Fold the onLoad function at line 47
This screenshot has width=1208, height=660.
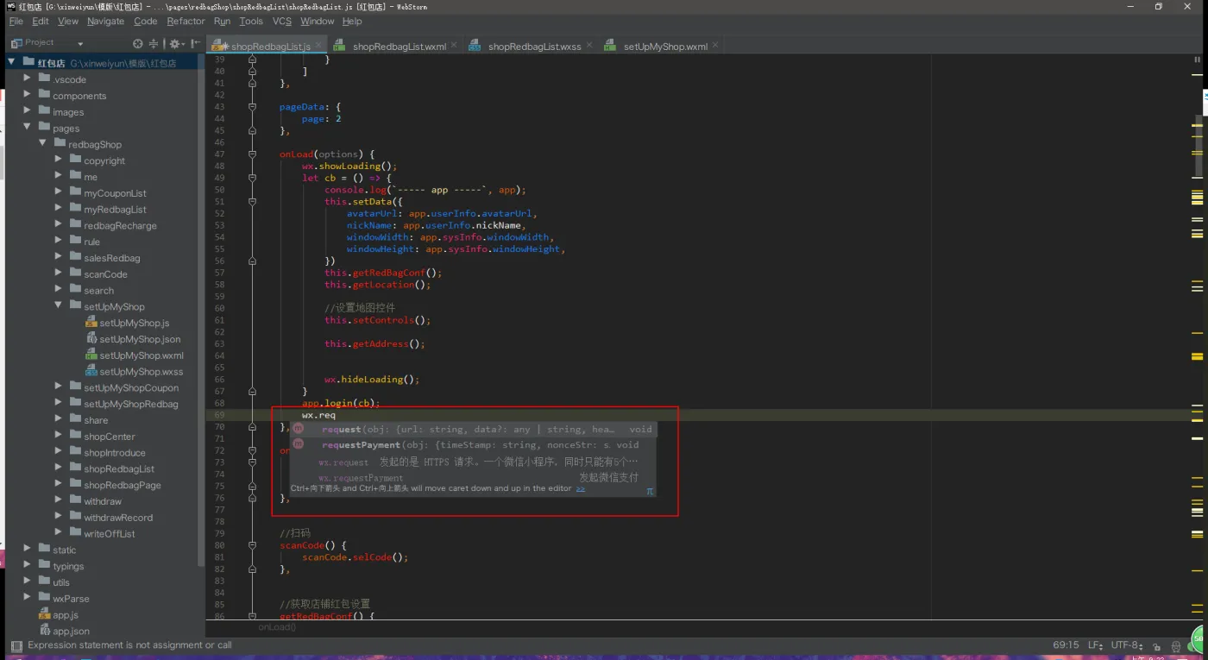tap(252, 154)
